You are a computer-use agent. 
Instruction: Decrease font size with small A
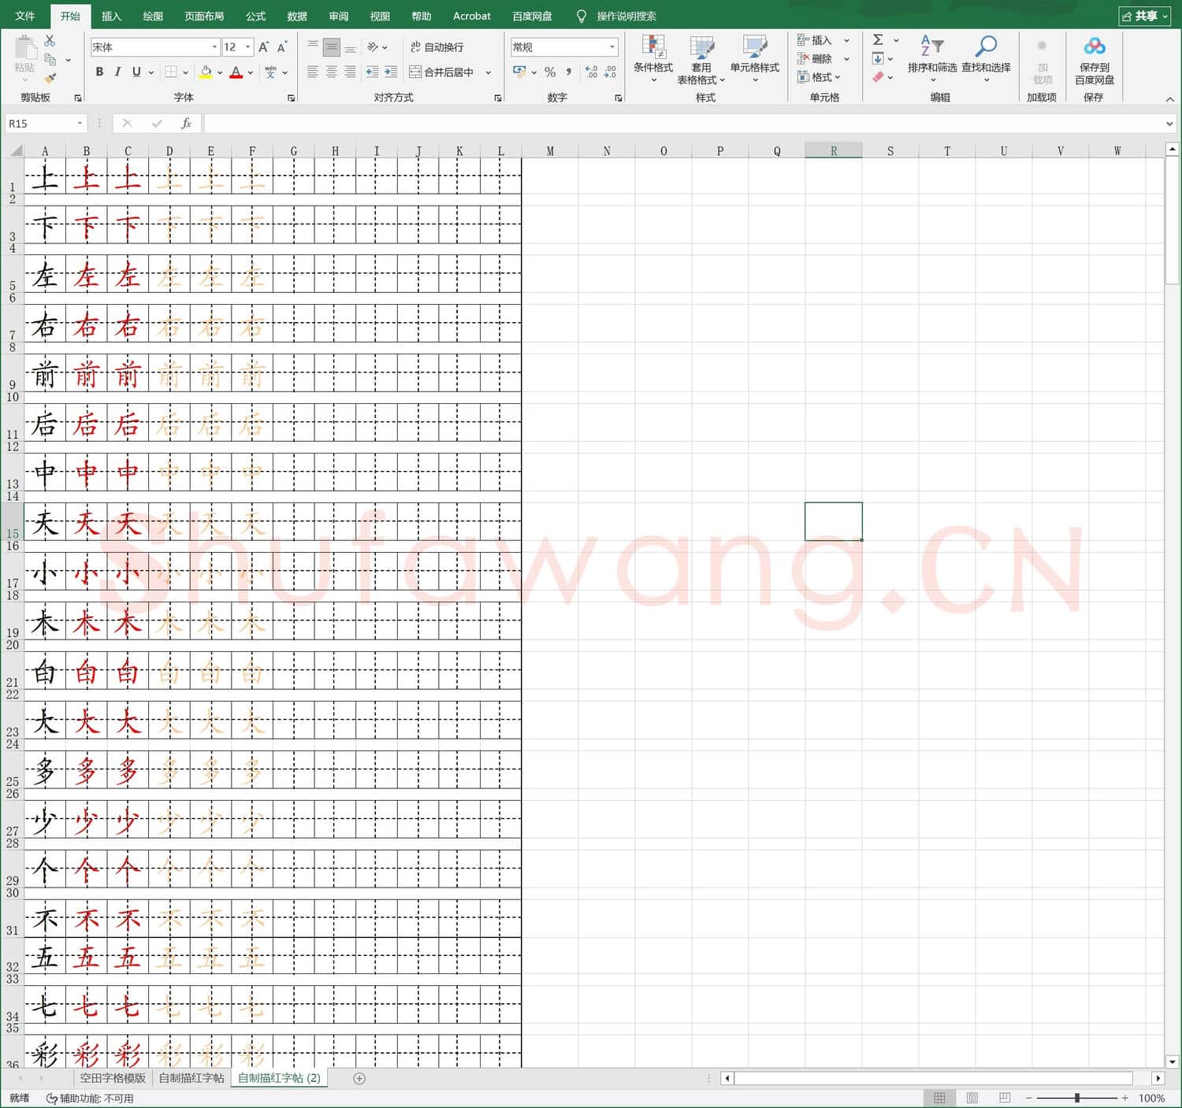282,47
